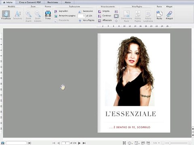194x145 pixels.
Task: Click the zoom out minus button
Action: (x=163, y=143)
